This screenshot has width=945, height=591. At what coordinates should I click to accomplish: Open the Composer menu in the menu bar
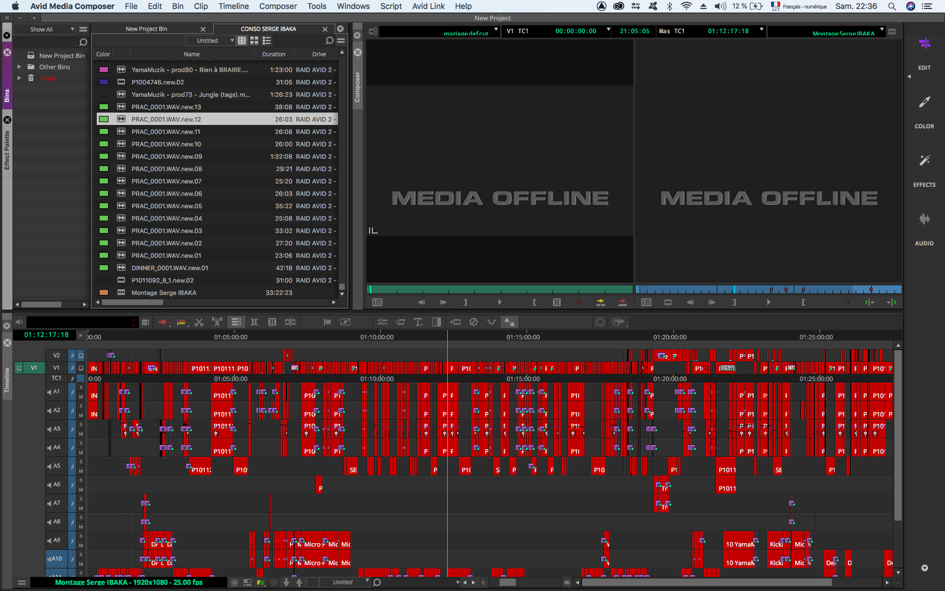pyautogui.click(x=277, y=6)
